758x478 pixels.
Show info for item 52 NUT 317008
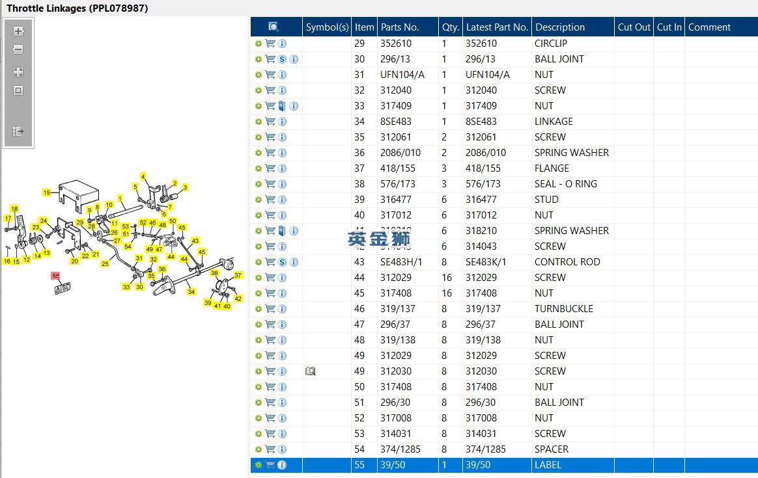pos(283,418)
